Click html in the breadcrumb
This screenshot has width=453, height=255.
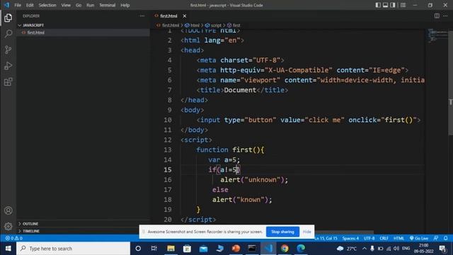click(195, 25)
